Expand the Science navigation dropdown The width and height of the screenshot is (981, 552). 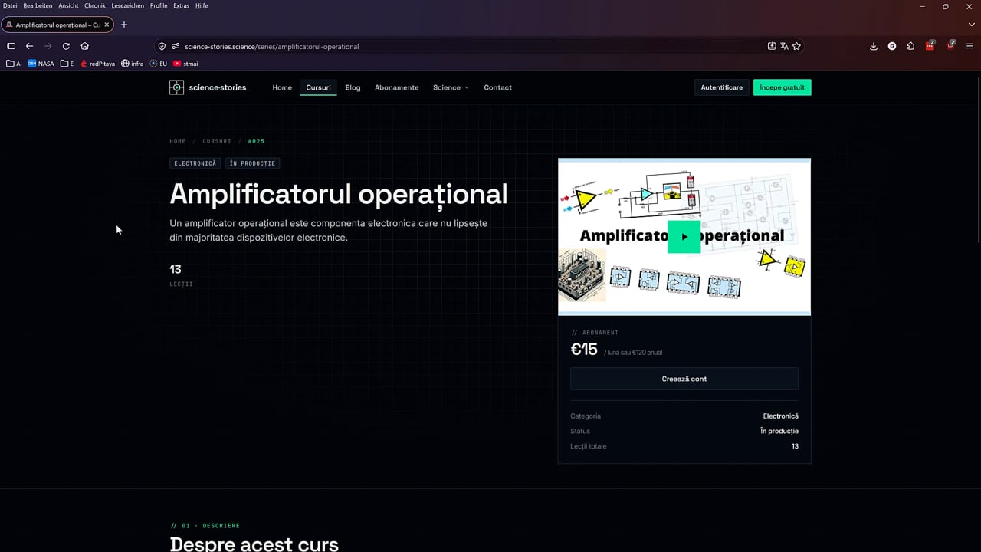click(451, 87)
